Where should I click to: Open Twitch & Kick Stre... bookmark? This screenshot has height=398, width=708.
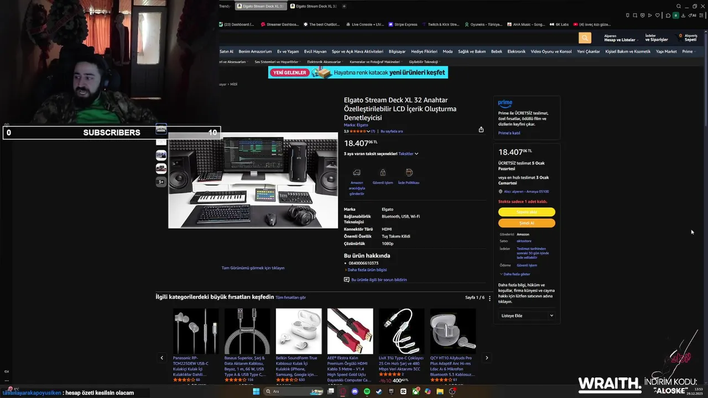(x=440, y=24)
